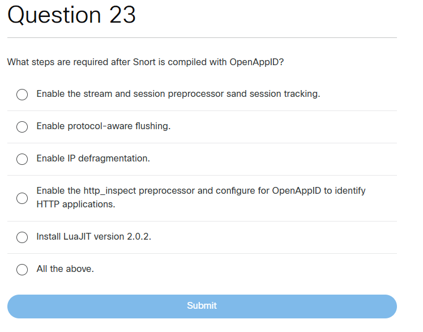
Task: Select the stream and session preprocessor radio button
Action: (x=22, y=95)
